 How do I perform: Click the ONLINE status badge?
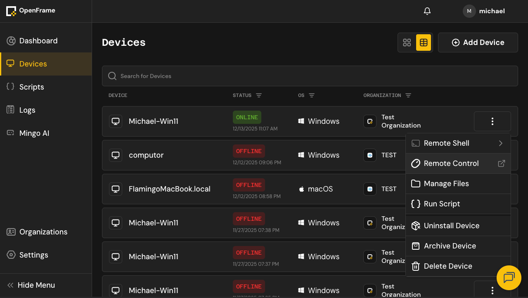[247, 117]
